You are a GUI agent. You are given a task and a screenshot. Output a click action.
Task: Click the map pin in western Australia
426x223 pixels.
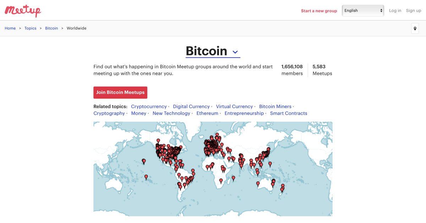258,184
